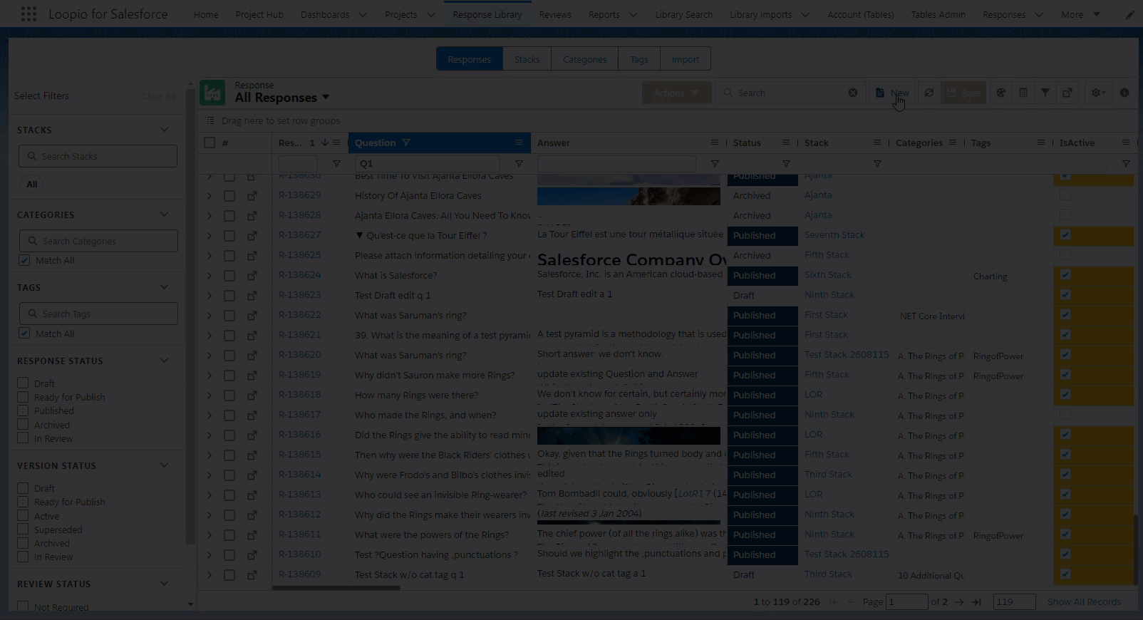
Task: Click the Question filter funnel icon
Action: (x=519, y=164)
